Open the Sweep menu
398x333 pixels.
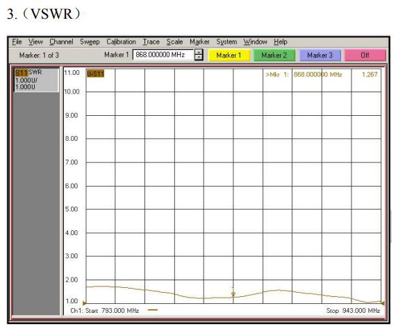pyautogui.click(x=90, y=42)
